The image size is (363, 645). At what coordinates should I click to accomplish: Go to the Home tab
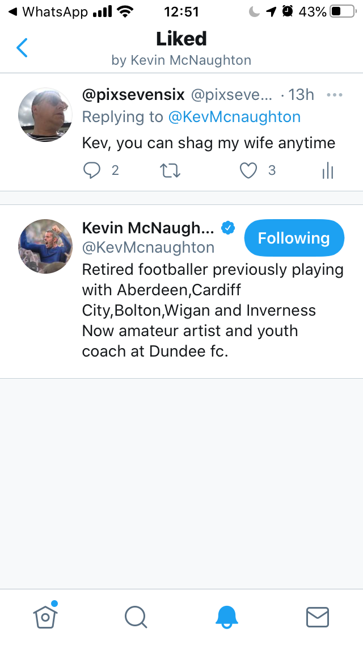[46, 616]
